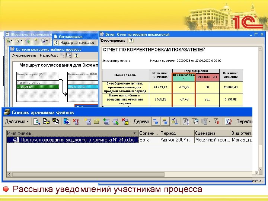The width and height of the screenshot is (268, 201).
Task: Click the Август 2007 г. period cell
Action: point(177,140)
